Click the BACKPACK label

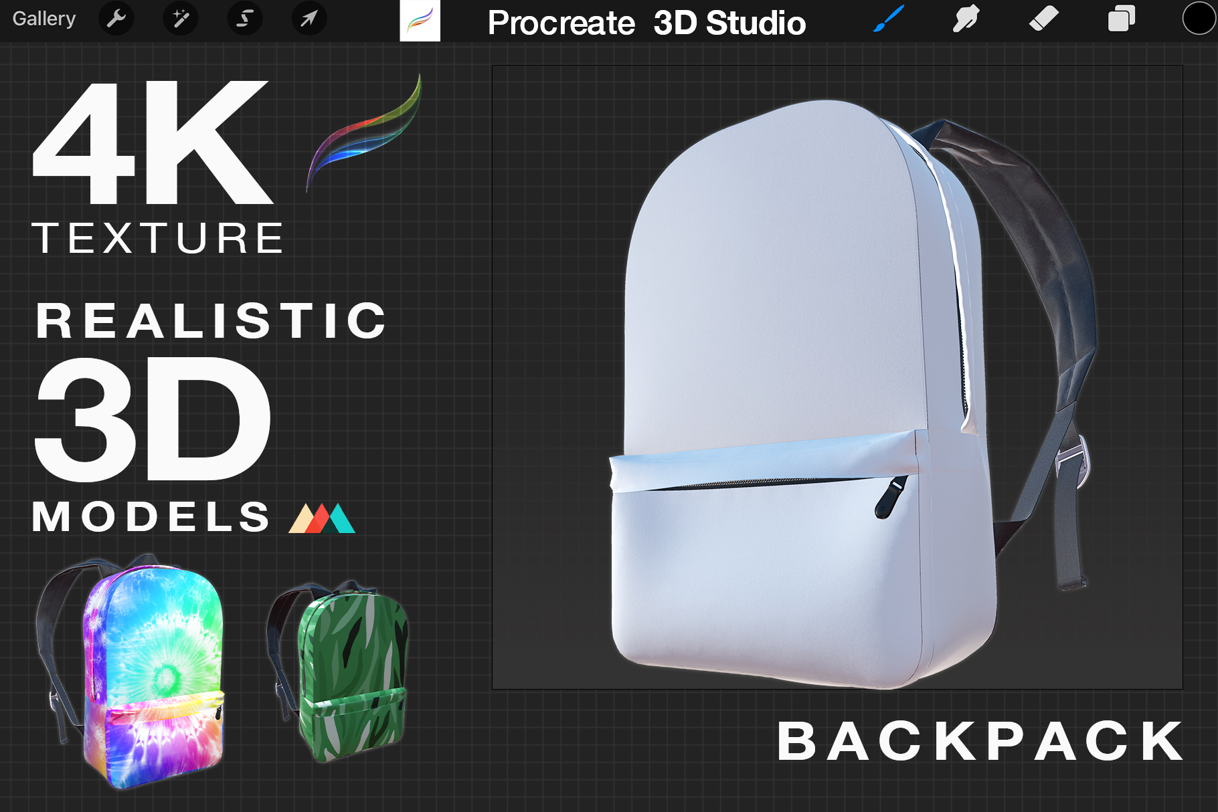pyautogui.click(x=980, y=741)
